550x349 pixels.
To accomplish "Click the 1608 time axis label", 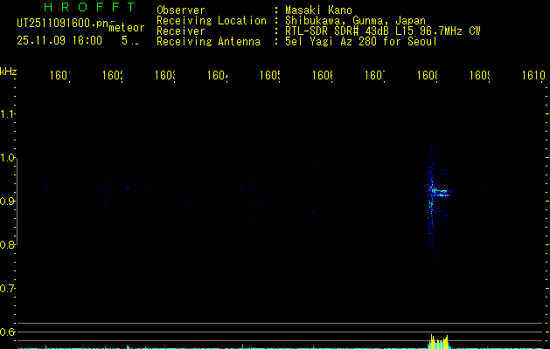I will point(428,75).
